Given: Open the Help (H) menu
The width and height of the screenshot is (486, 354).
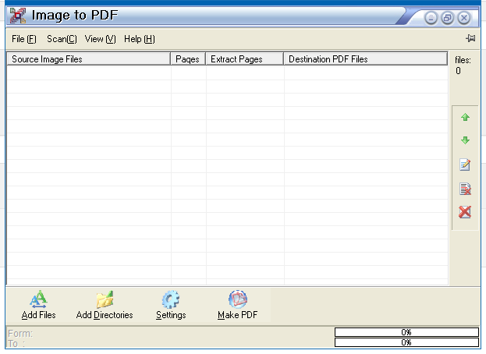Looking at the screenshot, I should click(140, 39).
